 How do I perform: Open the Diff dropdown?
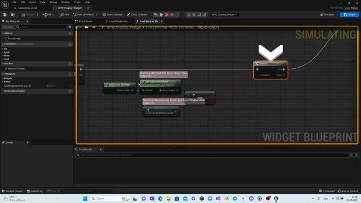(48, 15)
